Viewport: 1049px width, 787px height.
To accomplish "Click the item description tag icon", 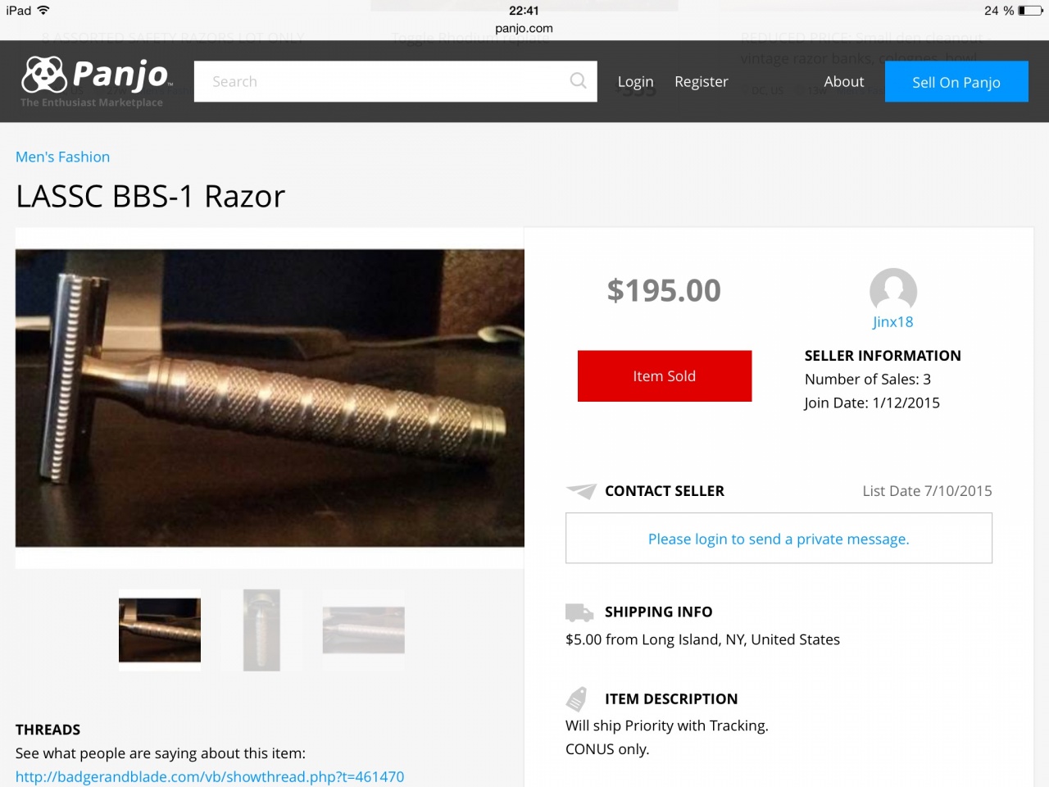I will [x=577, y=698].
